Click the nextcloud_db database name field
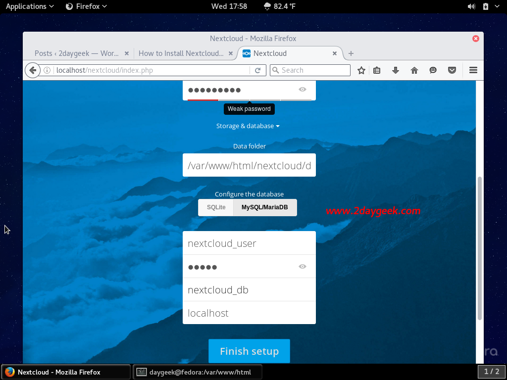The image size is (507, 380). [249, 289]
